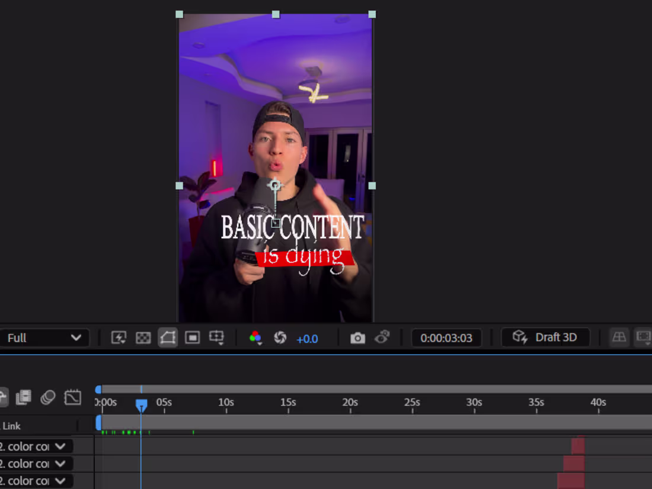Screen dimensions: 652x489
Task: Open the Full resolution dropdown
Action: (x=44, y=337)
